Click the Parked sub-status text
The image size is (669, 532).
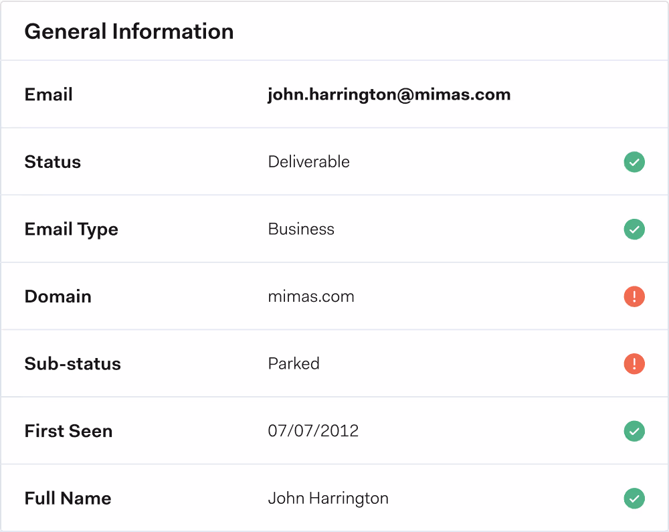tap(294, 364)
